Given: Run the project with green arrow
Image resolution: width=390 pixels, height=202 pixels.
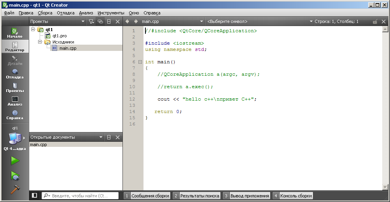Looking at the screenshot, I should pyautogui.click(x=15, y=161).
